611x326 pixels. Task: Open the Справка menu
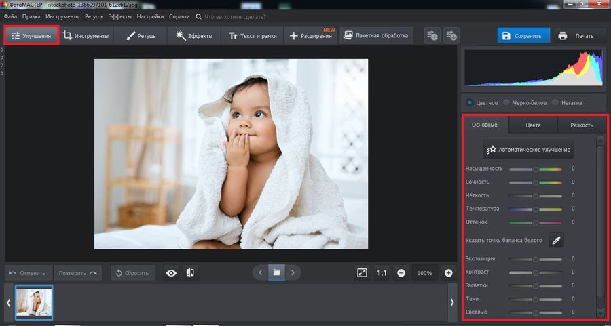pos(179,17)
